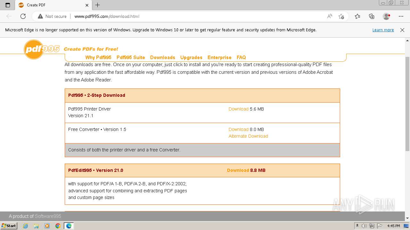The image size is (410, 230).
Task: Click the 'Pdf995 • 2-Step Download' heading
Action: click(x=97, y=95)
